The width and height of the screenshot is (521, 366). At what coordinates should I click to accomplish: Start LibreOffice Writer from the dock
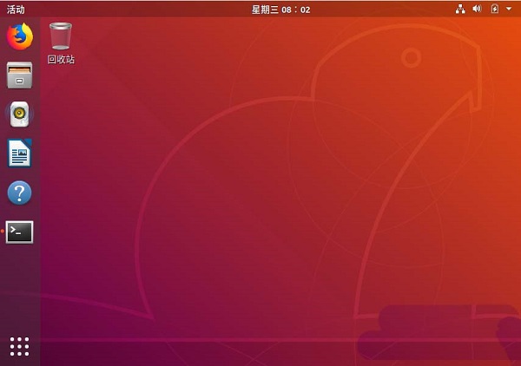tap(19, 154)
